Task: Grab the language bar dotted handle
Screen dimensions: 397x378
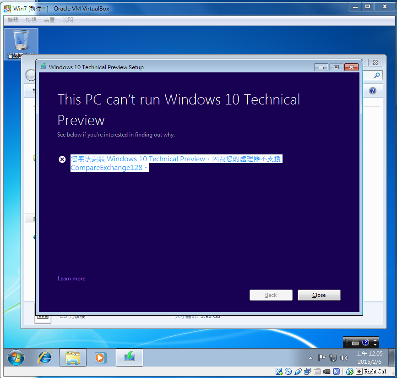Action: coord(347,343)
